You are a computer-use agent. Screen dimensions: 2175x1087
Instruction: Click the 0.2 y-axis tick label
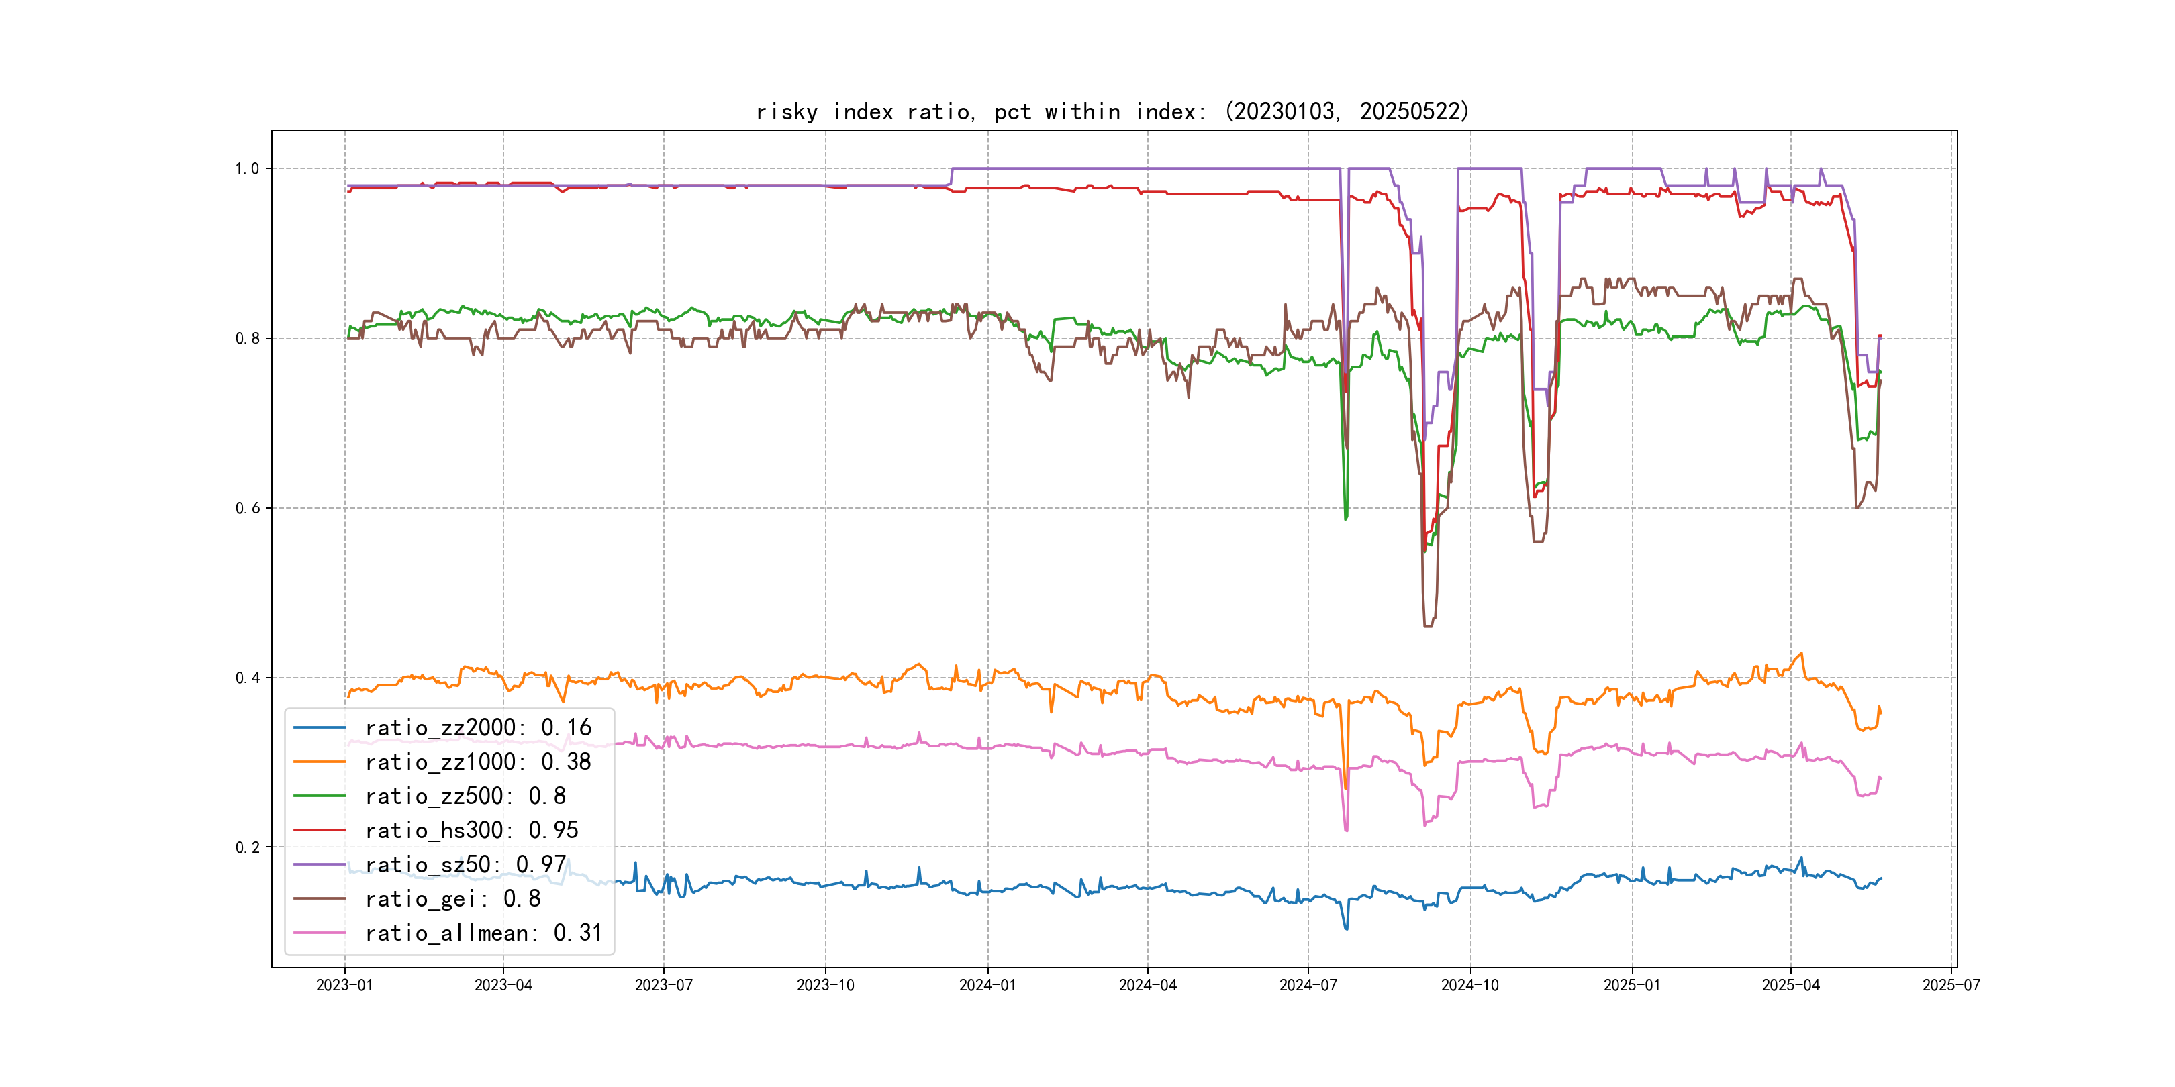click(x=246, y=847)
